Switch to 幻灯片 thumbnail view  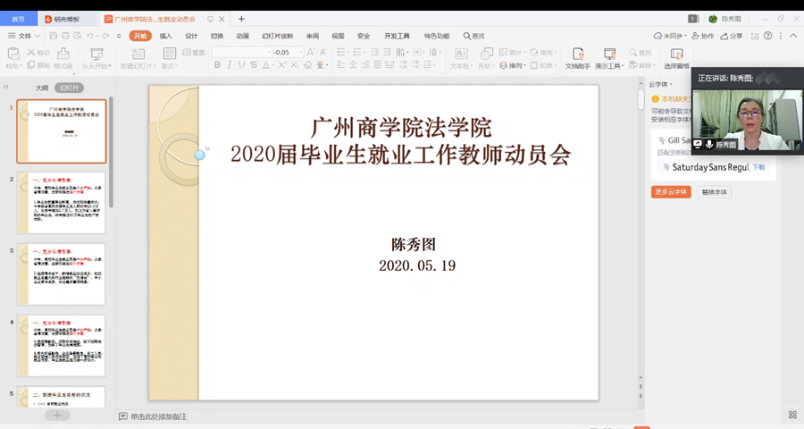point(69,88)
